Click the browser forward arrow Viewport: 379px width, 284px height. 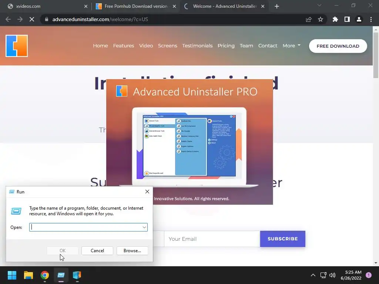point(20,19)
